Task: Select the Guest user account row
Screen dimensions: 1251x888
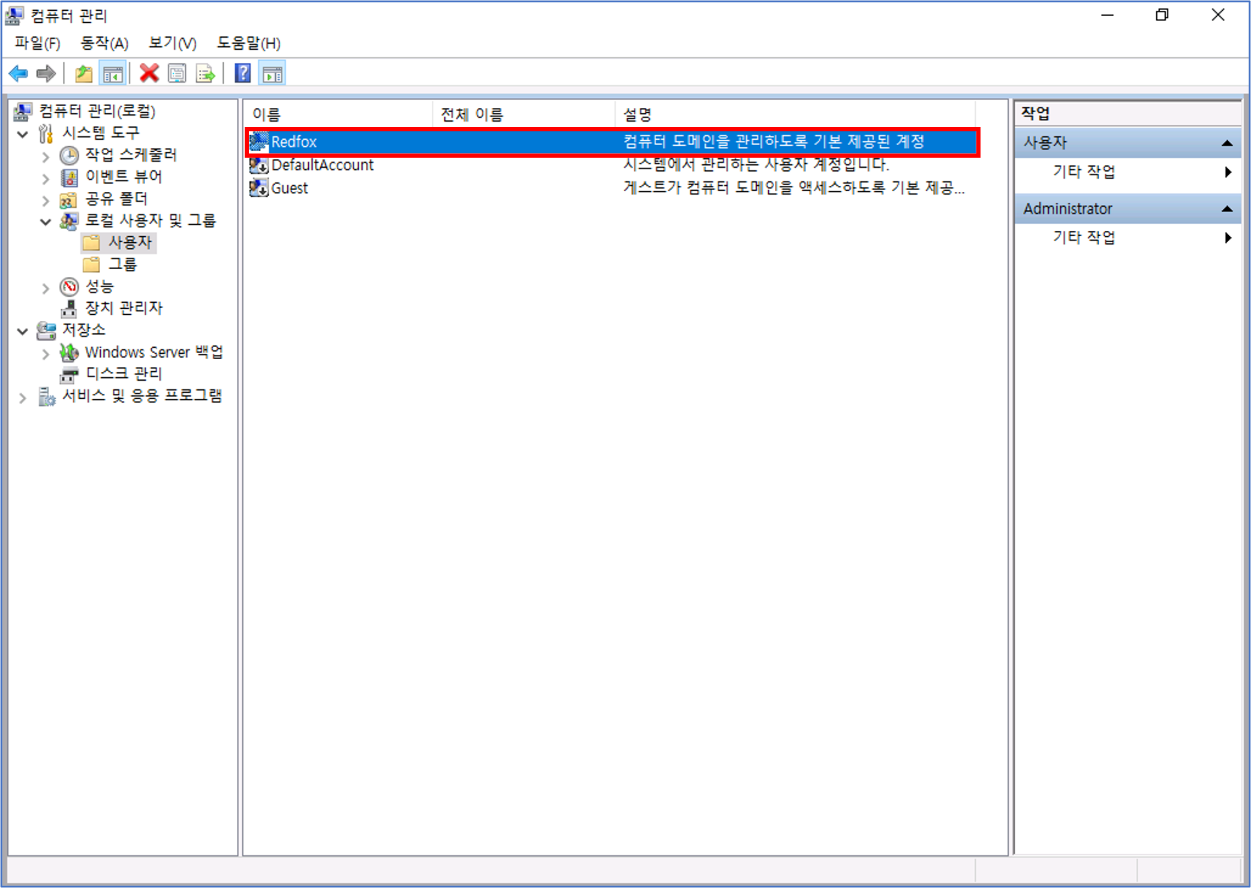Action: (290, 188)
